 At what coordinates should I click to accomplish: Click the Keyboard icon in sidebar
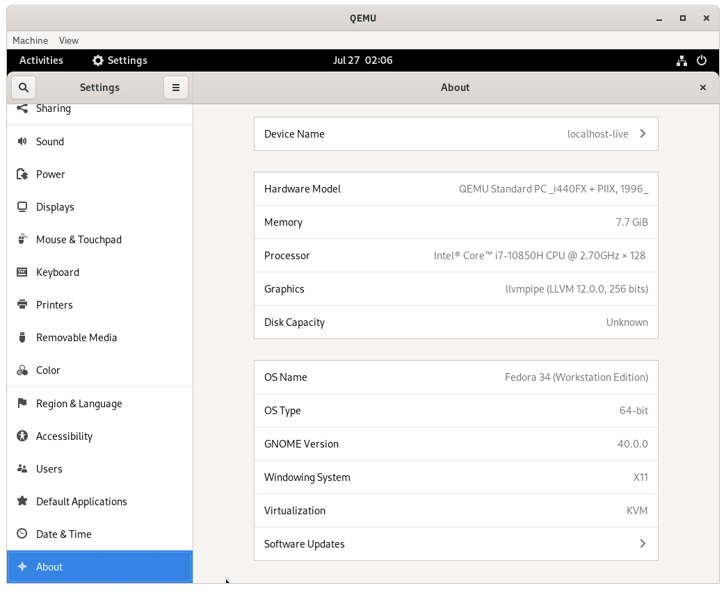[22, 272]
